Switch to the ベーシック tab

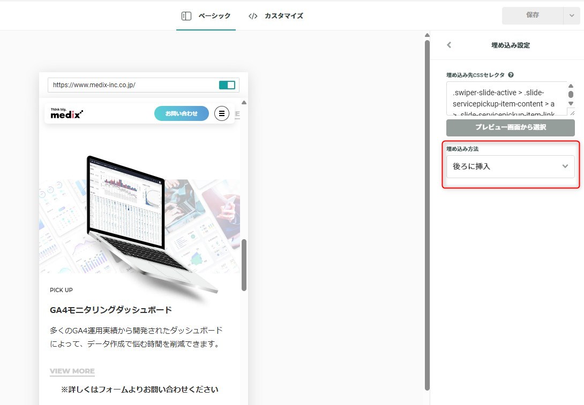pos(214,16)
